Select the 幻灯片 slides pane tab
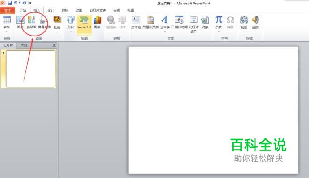Image resolution: width=309 pixels, height=178 pixels. tap(8, 45)
